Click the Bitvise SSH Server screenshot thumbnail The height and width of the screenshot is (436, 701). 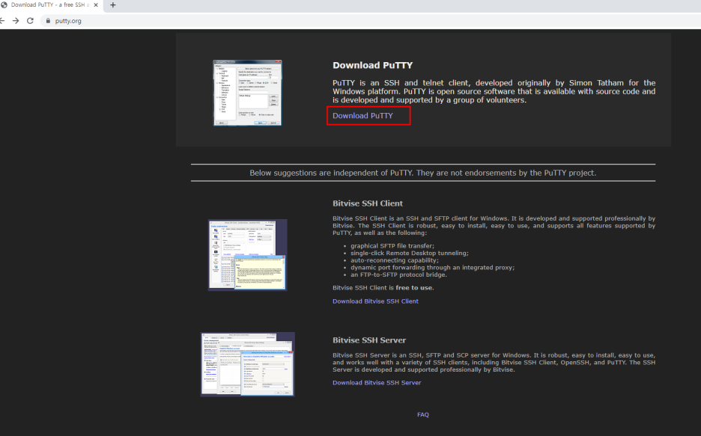(248, 364)
